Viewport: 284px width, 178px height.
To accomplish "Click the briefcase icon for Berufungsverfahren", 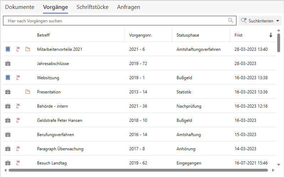I will click(x=8, y=134).
